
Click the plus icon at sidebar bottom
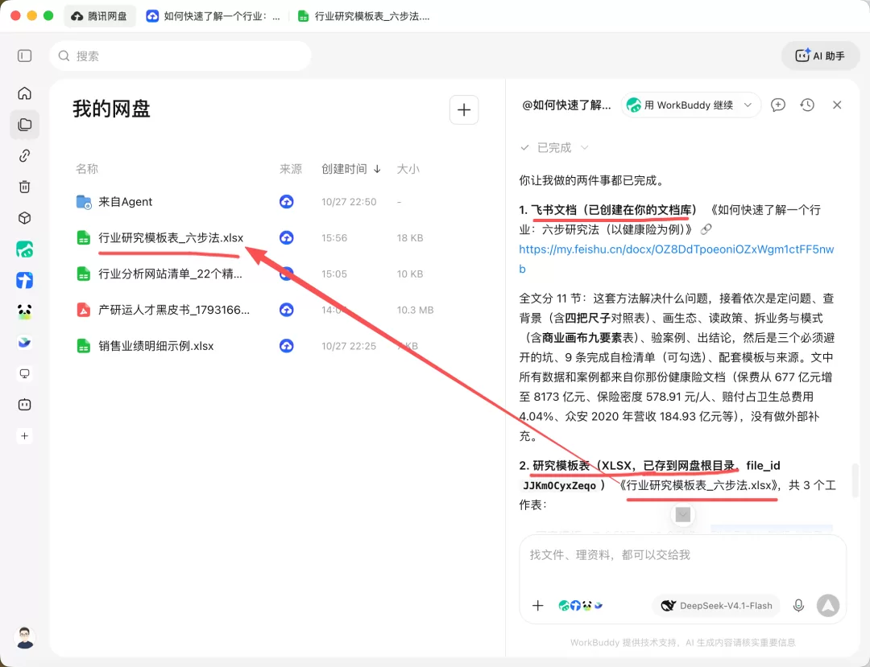24,436
